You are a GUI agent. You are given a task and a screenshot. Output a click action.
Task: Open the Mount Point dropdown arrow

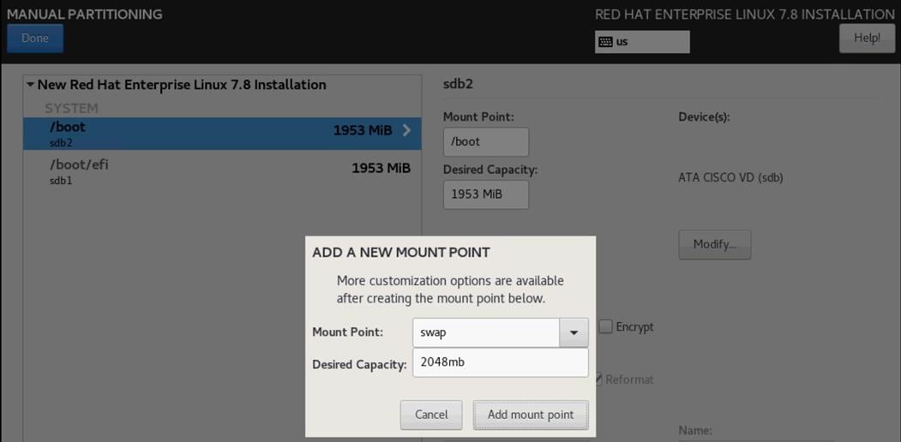pyautogui.click(x=574, y=332)
